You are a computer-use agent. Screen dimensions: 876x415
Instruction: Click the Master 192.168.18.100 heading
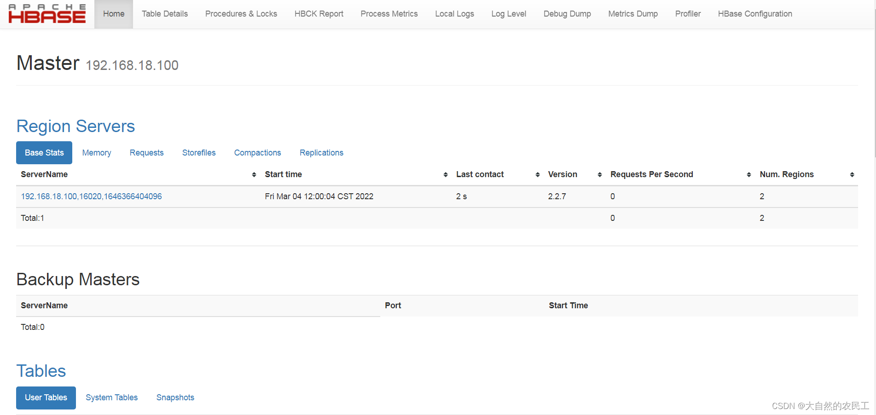click(x=98, y=63)
